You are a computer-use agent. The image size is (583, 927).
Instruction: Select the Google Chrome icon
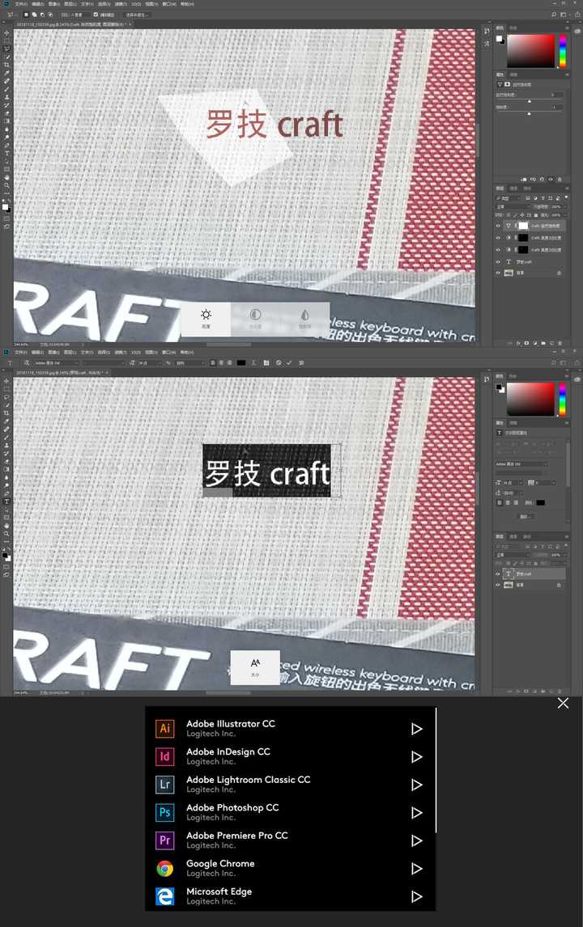[x=165, y=868]
